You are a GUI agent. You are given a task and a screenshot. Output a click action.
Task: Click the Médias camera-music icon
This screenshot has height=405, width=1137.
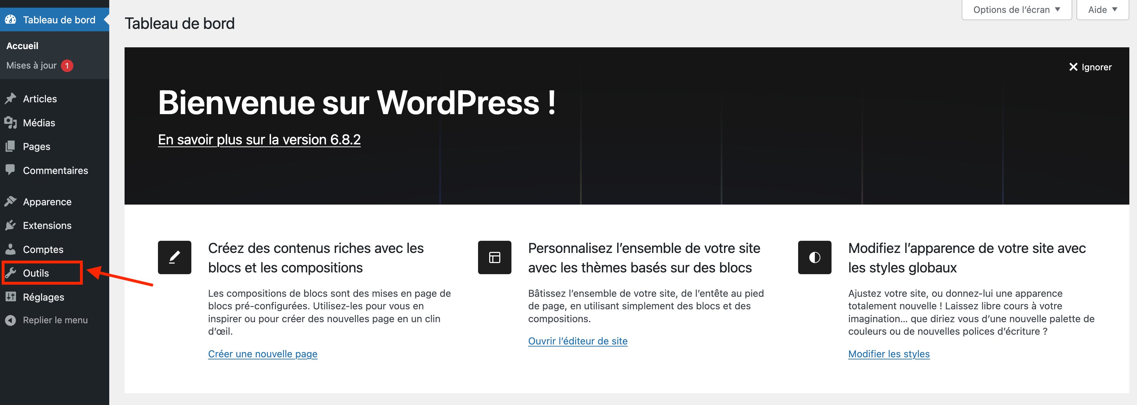[x=10, y=122]
